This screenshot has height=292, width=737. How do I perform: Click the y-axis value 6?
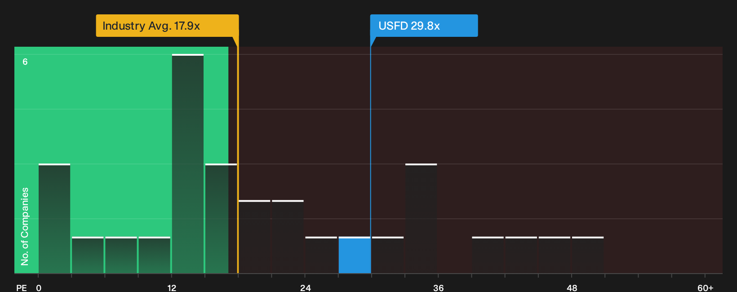pyautogui.click(x=25, y=62)
